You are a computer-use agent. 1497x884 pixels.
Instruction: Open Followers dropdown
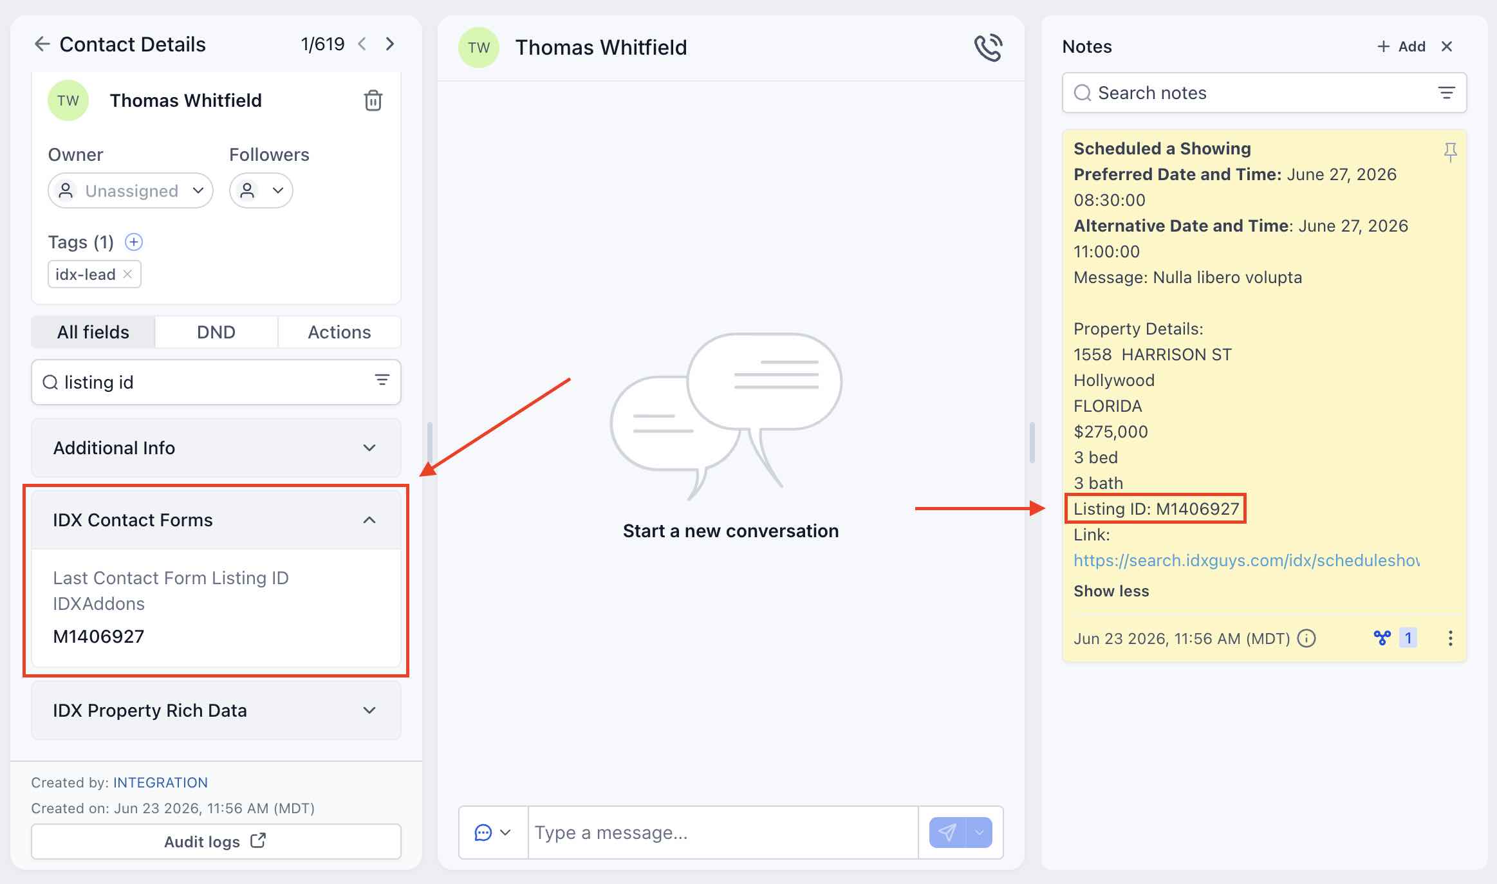[261, 190]
